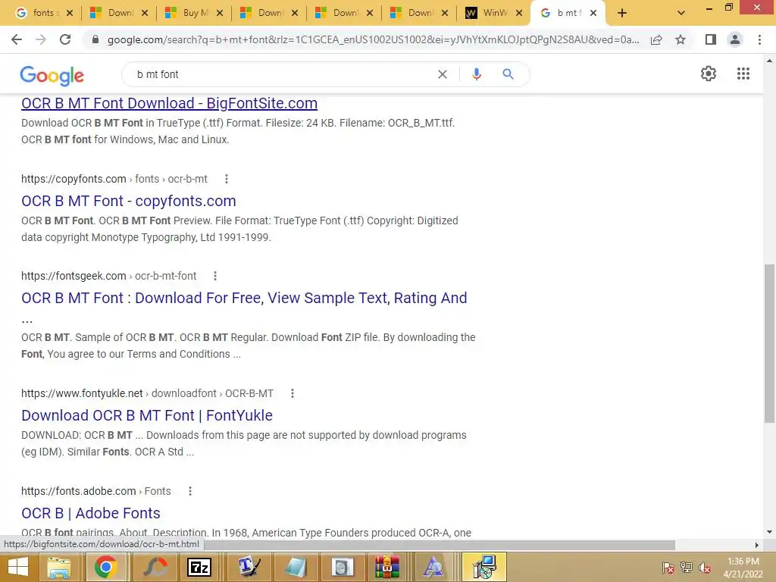Open the Windows Start menu

click(x=17, y=567)
